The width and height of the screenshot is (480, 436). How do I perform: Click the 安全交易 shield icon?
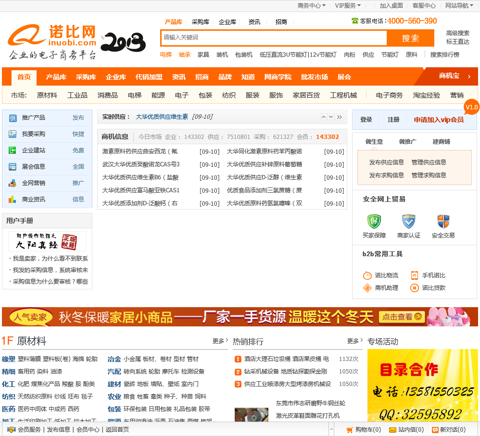click(443, 221)
